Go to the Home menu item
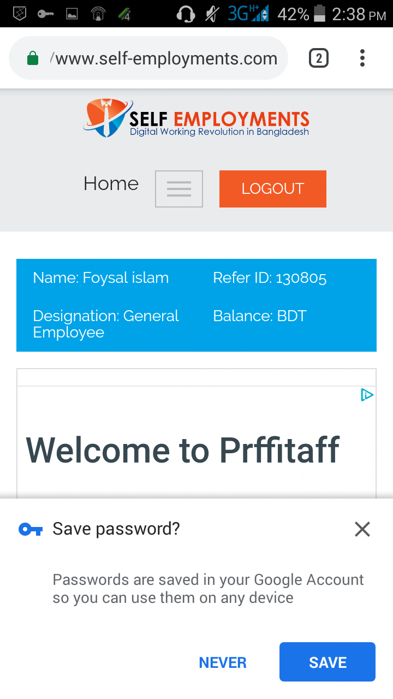Screen dimensions: 393x699 click(x=111, y=184)
